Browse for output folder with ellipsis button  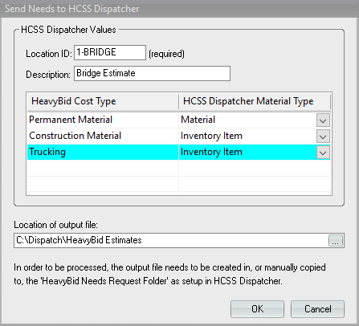336,240
